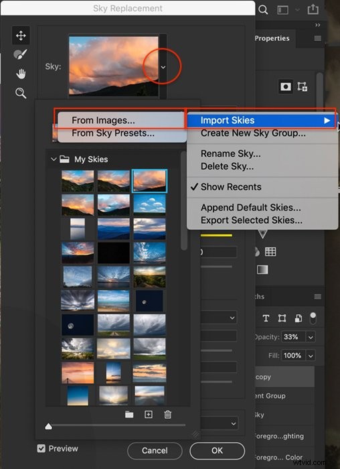Image resolution: width=340 pixels, height=469 pixels.
Task: Collapse panels with double-arrow icon
Action: (318, 25)
